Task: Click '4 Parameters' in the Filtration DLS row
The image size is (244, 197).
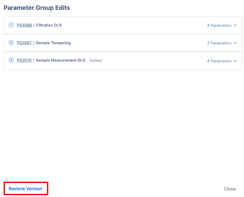Action: pos(219,25)
